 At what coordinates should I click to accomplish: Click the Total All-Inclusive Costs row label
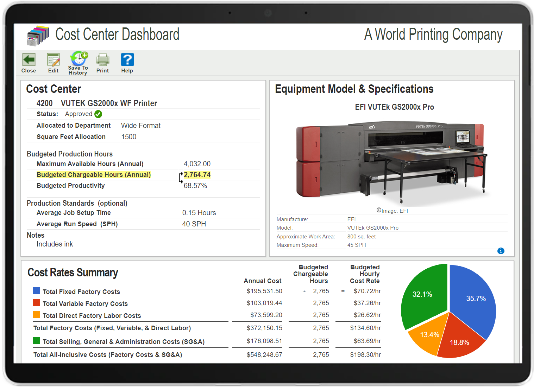coord(108,355)
